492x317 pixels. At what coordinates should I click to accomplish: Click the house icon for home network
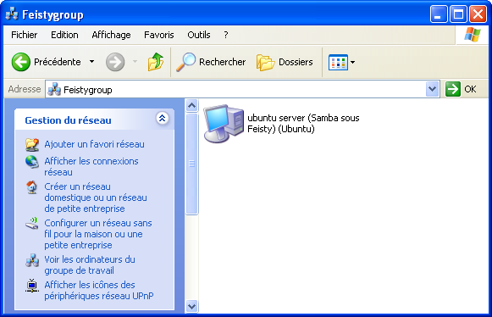31,187
